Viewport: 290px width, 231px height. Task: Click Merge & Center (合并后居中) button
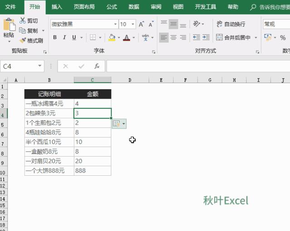pyautogui.click(x=233, y=38)
